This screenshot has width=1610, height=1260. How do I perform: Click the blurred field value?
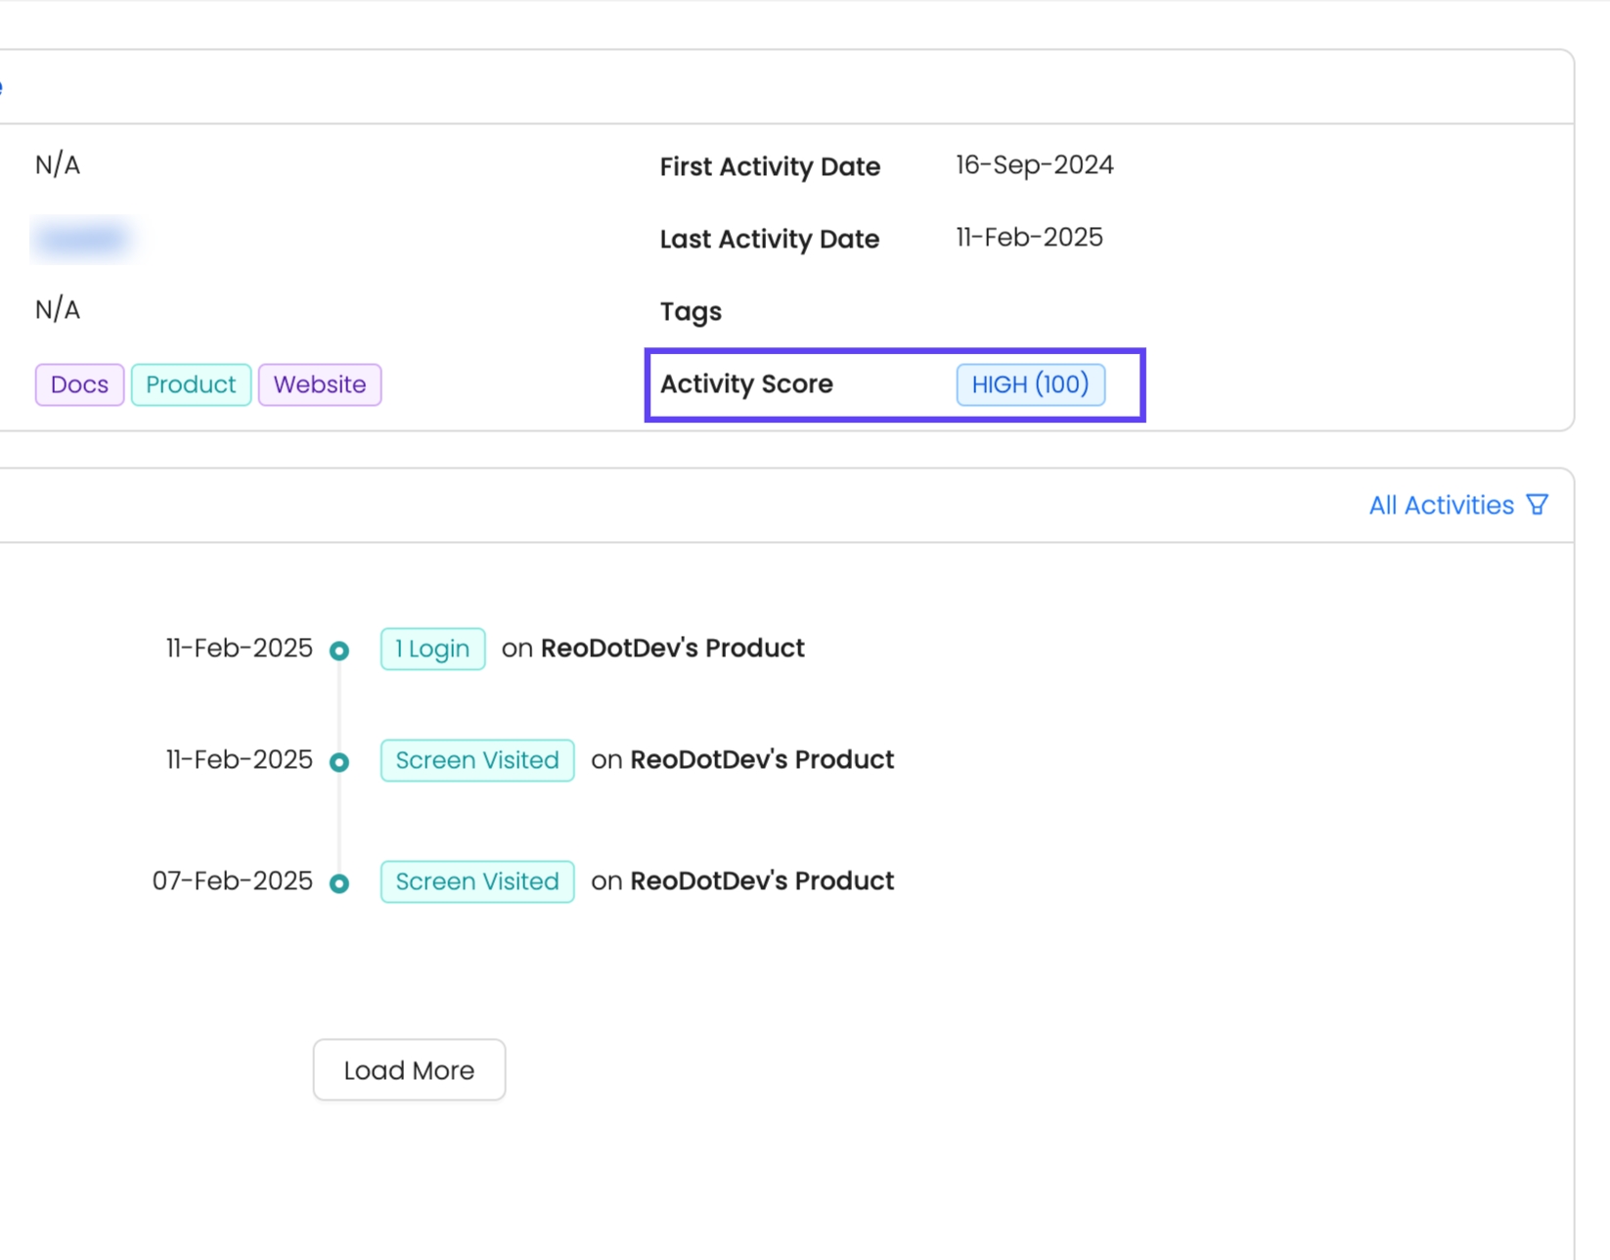point(83,239)
